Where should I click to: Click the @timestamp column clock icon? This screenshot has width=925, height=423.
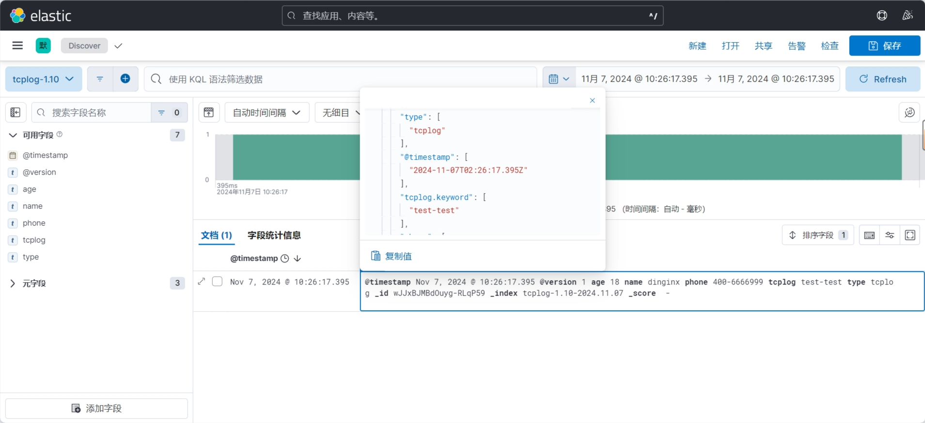pos(285,258)
